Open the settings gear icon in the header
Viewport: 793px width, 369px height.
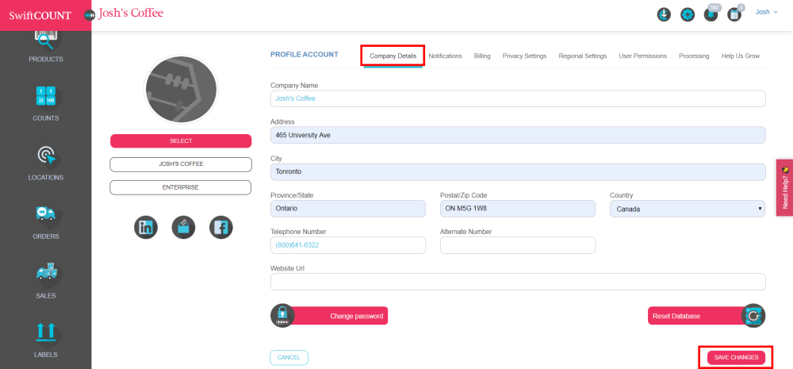click(x=688, y=14)
